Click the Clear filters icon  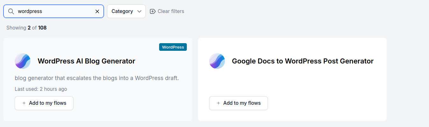point(153,11)
